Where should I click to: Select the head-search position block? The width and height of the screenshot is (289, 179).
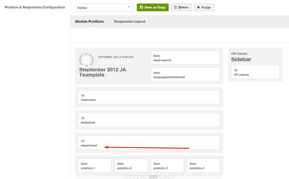point(185,57)
